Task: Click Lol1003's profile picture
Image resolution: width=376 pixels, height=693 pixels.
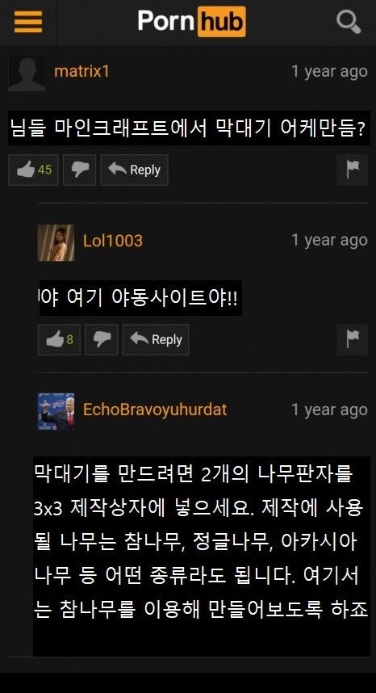Action: click(56, 242)
